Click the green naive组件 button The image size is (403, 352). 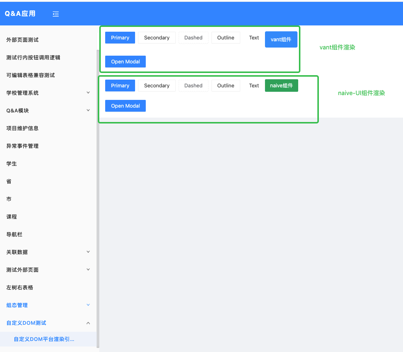pos(282,86)
